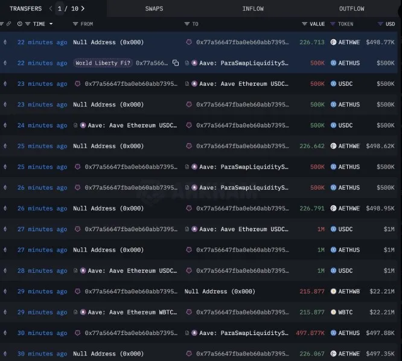Viewport: 402px width, 361px height.
Task: Click Ethereum chain icon in first row
Action: pyautogui.click(x=5, y=42)
